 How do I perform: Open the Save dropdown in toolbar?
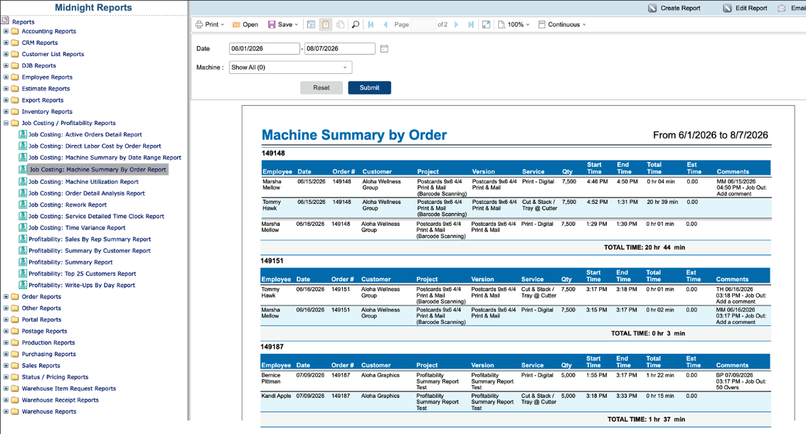pyautogui.click(x=282, y=25)
